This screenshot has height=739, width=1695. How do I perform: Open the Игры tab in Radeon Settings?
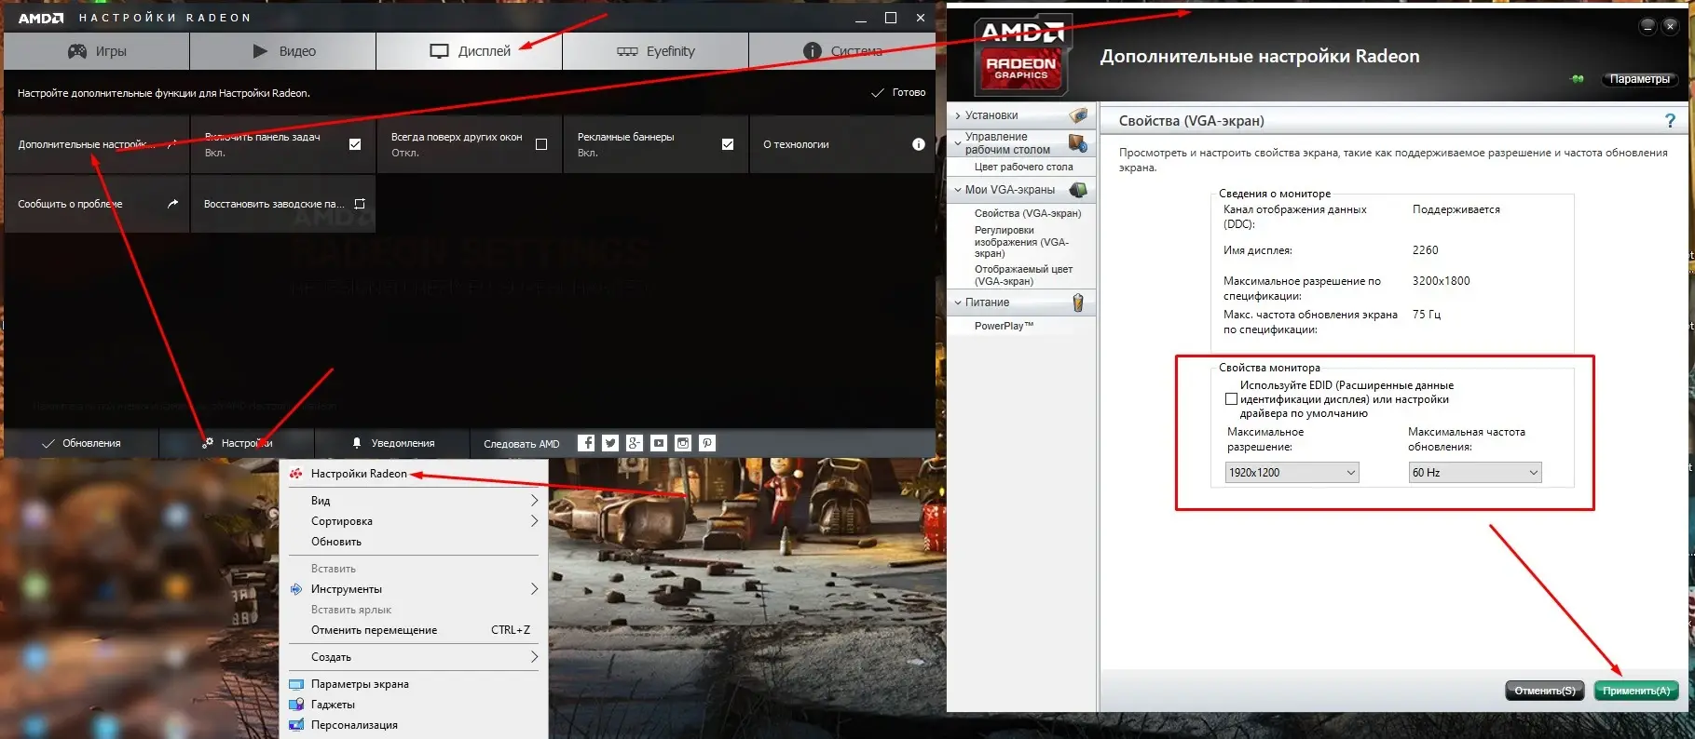pos(96,51)
